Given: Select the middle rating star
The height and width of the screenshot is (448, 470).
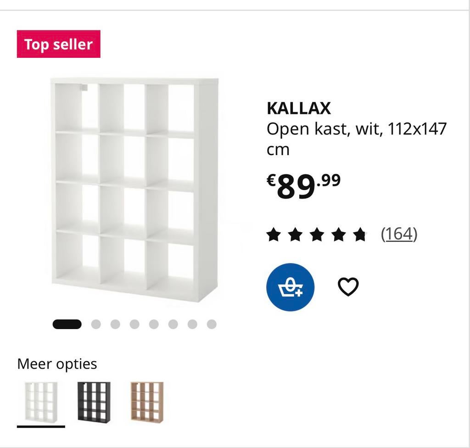Looking at the screenshot, I should pos(317,234).
